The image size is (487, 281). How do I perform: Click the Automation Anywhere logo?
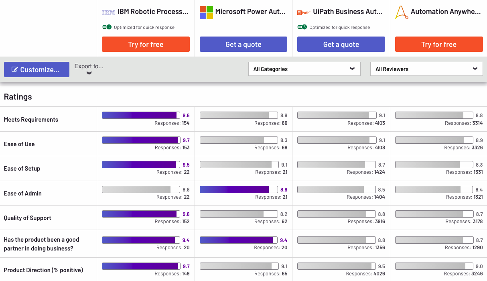tap(401, 12)
